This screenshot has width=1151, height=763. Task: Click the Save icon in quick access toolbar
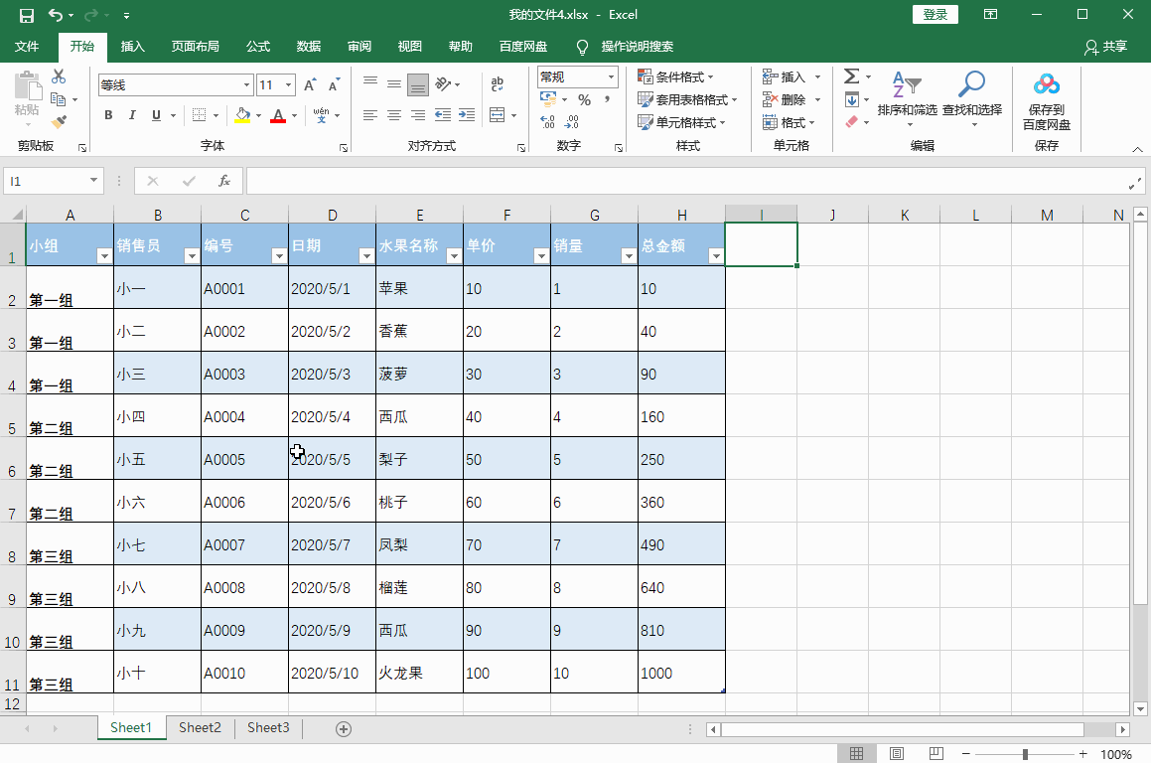pos(27,15)
